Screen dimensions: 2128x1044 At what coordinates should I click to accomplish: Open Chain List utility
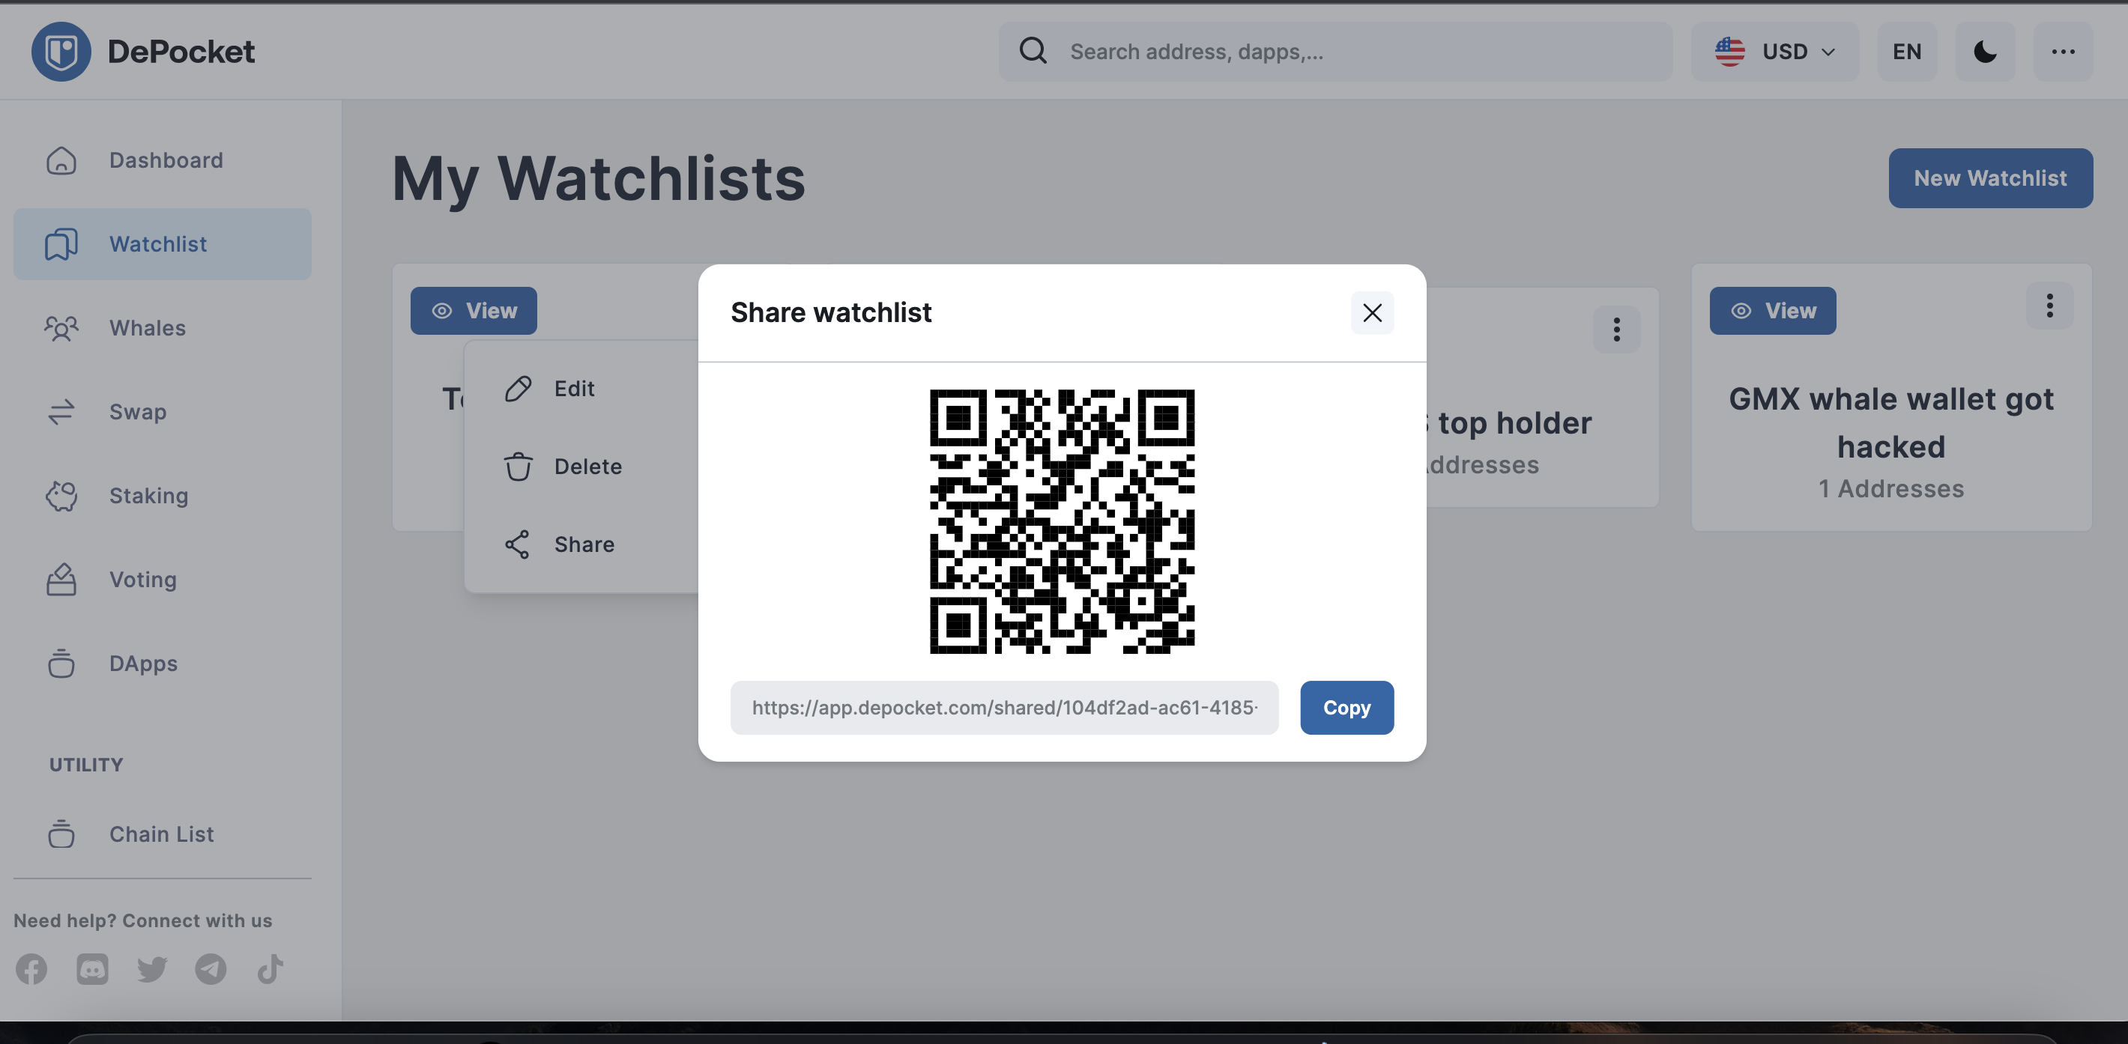point(163,834)
